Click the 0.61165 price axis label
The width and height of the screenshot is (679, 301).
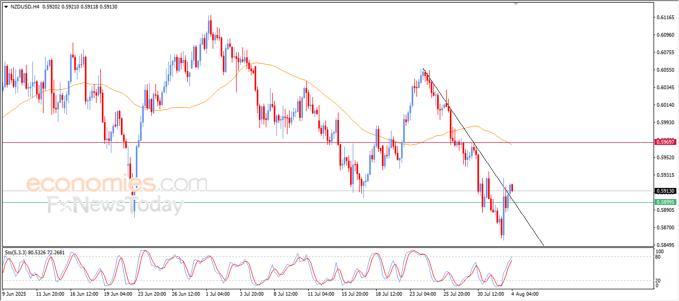(665, 18)
